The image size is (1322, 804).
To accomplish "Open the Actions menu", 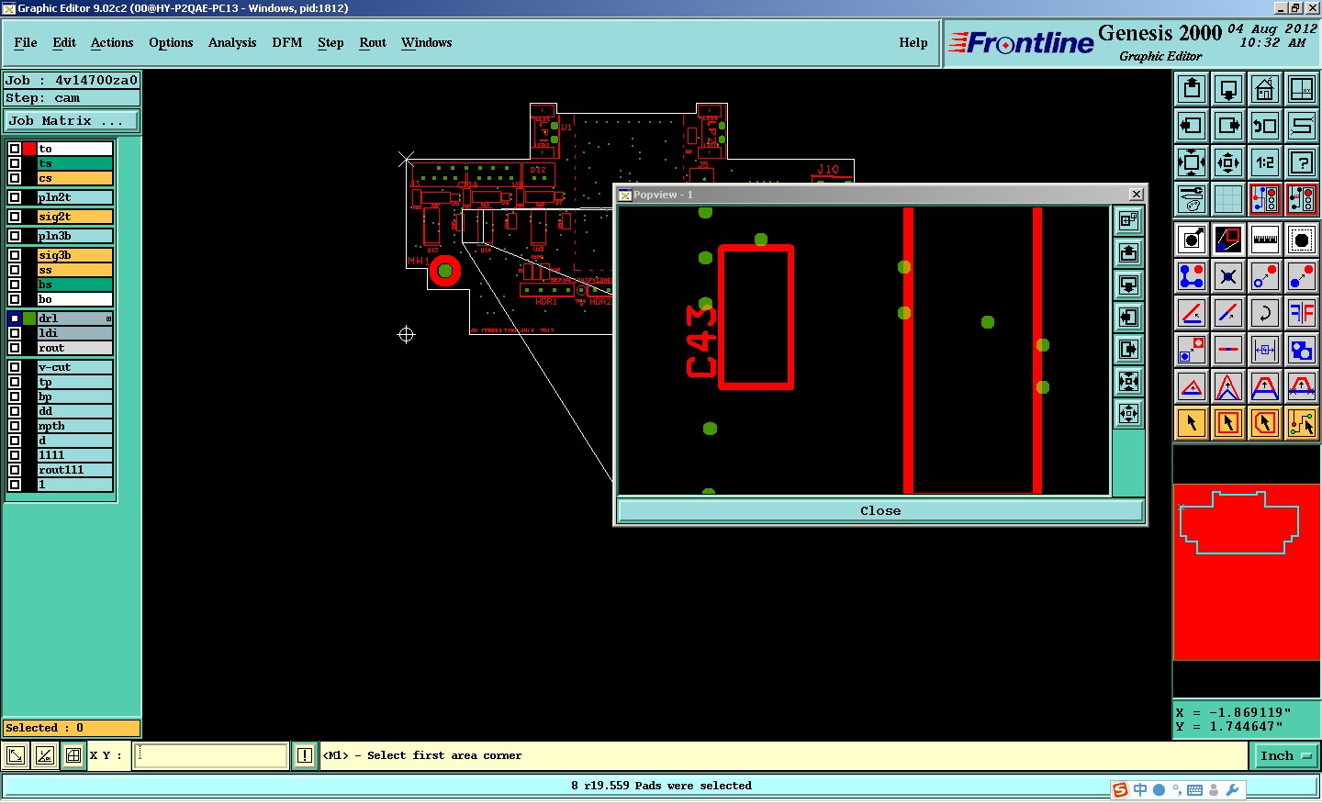I will [112, 42].
